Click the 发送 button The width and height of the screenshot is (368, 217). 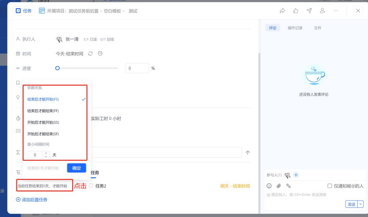coord(351,204)
